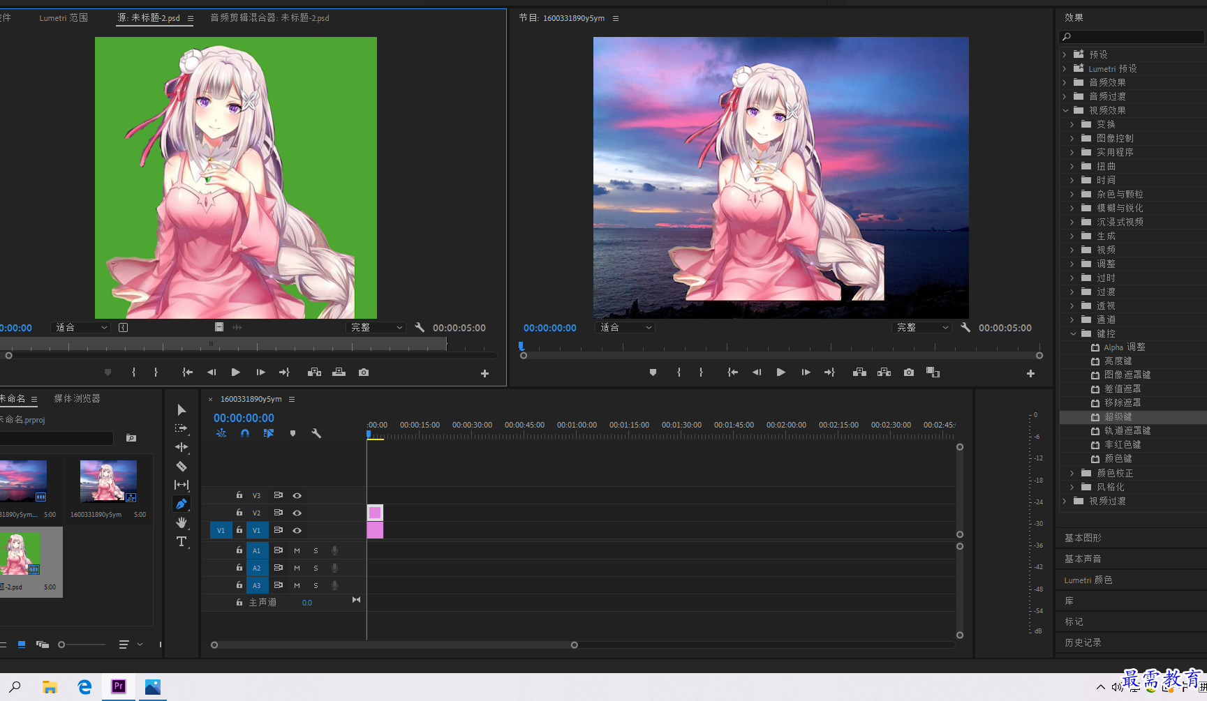
Task: Export frame from source monitor camera icon
Action: [364, 372]
